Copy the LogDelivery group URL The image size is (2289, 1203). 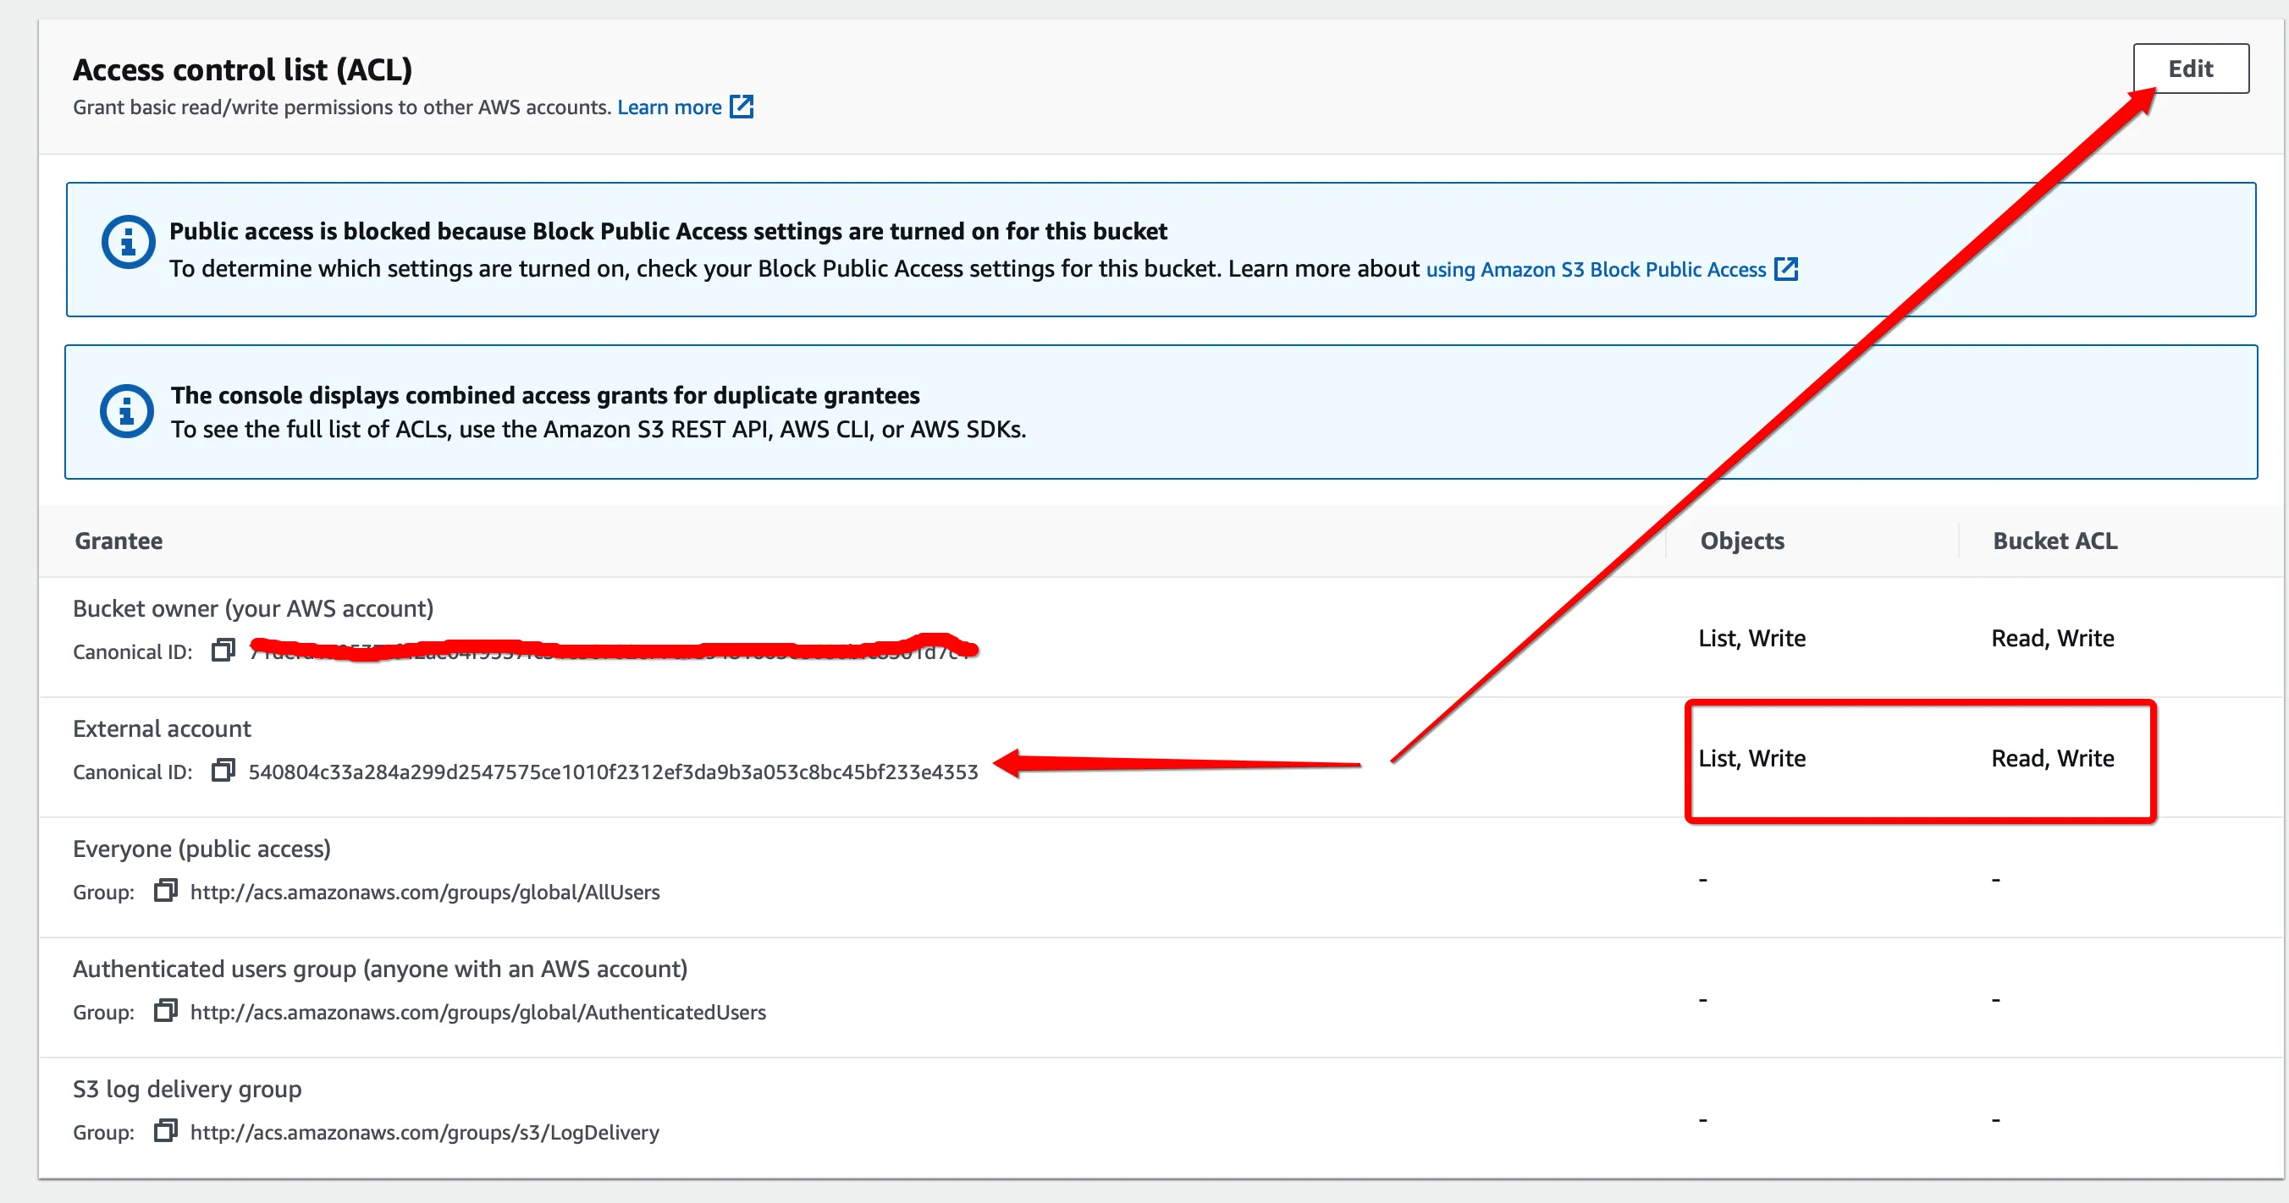click(x=164, y=1131)
